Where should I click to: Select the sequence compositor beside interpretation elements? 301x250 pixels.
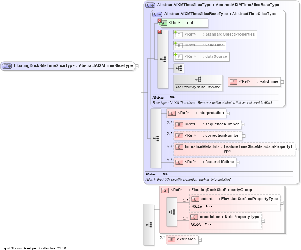(156, 138)
